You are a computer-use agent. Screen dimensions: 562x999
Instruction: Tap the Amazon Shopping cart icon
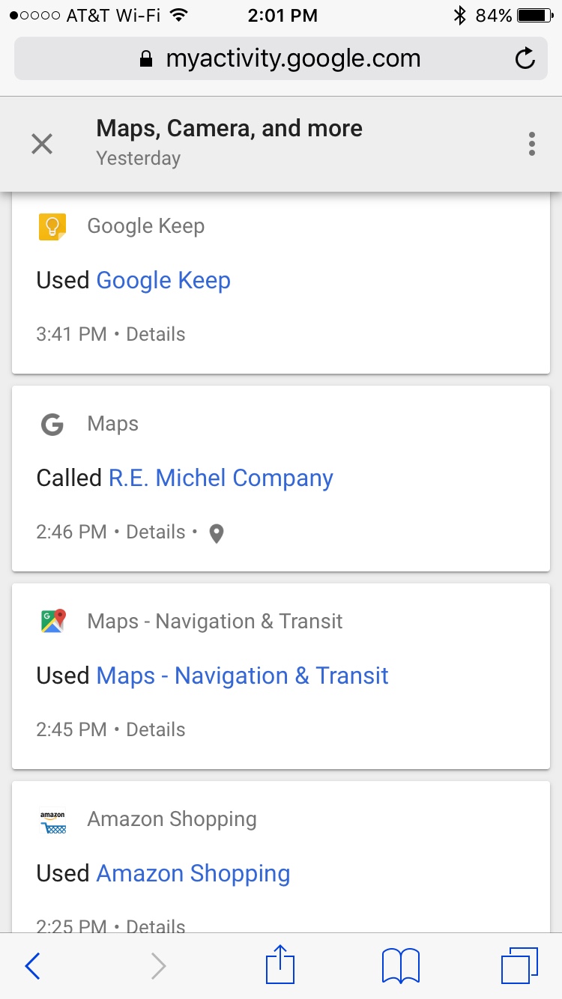(x=52, y=819)
